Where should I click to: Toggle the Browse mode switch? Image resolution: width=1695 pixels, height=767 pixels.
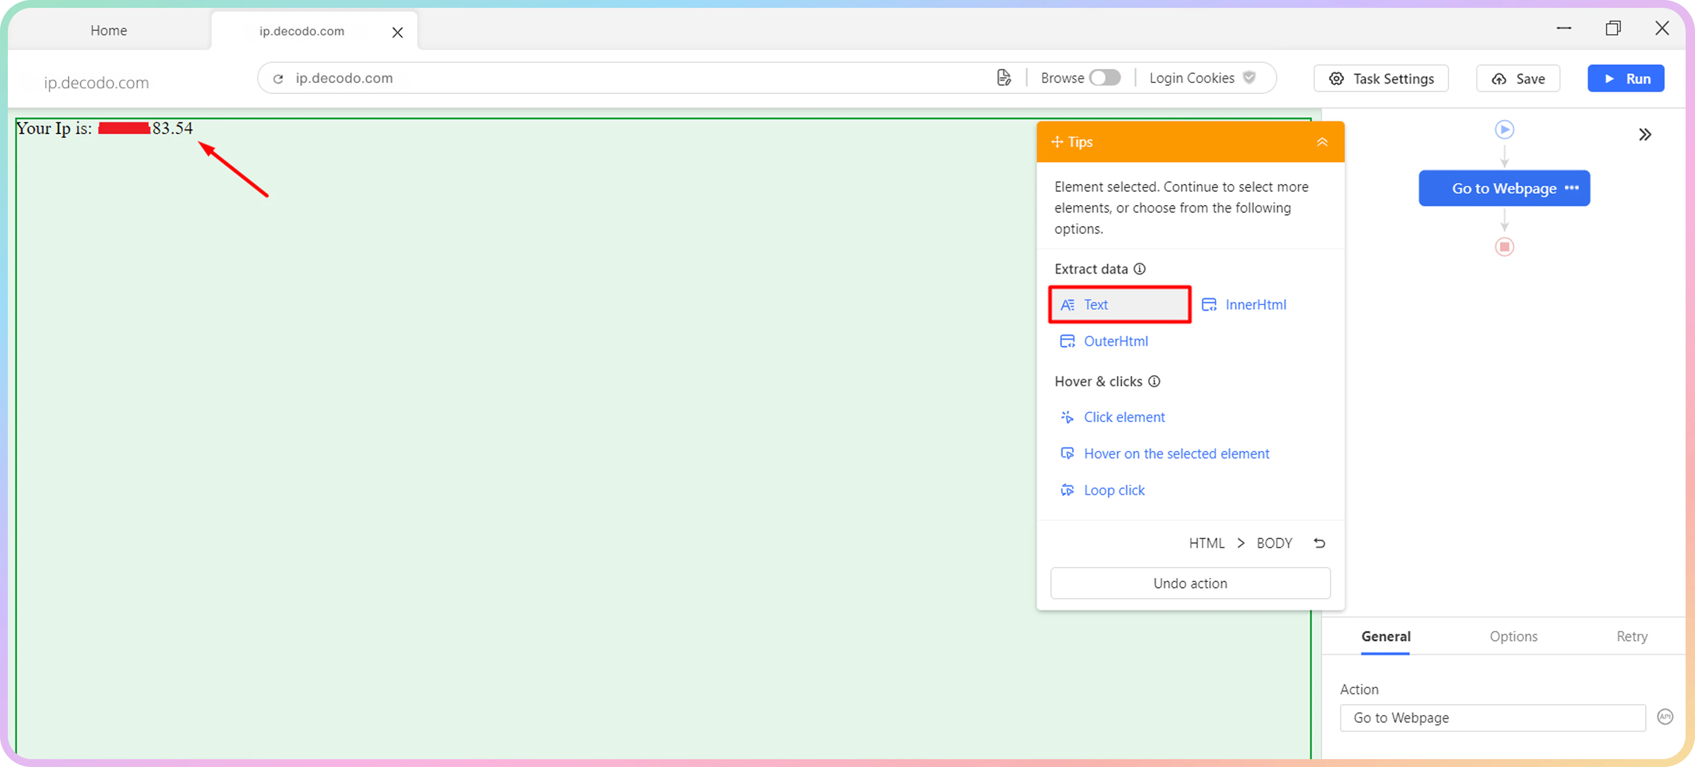point(1105,78)
